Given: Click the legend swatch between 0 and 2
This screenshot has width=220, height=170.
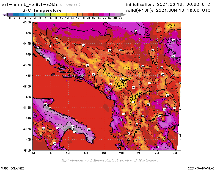Looking at the screenshot, I should pyautogui.click(x=37, y=15).
